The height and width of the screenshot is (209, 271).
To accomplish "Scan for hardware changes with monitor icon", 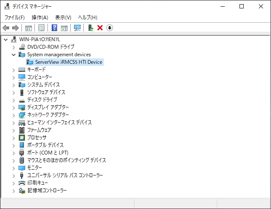I will click(77, 28).
